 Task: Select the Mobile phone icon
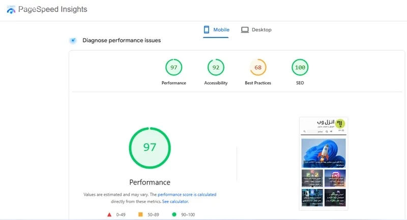[207, 30]
